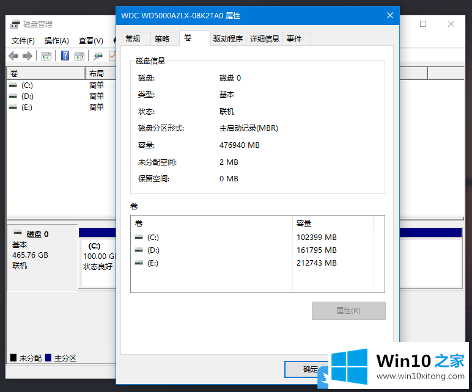Click the 主启动记录(MBR) value
472x392 pixels.
pos(249,128)
